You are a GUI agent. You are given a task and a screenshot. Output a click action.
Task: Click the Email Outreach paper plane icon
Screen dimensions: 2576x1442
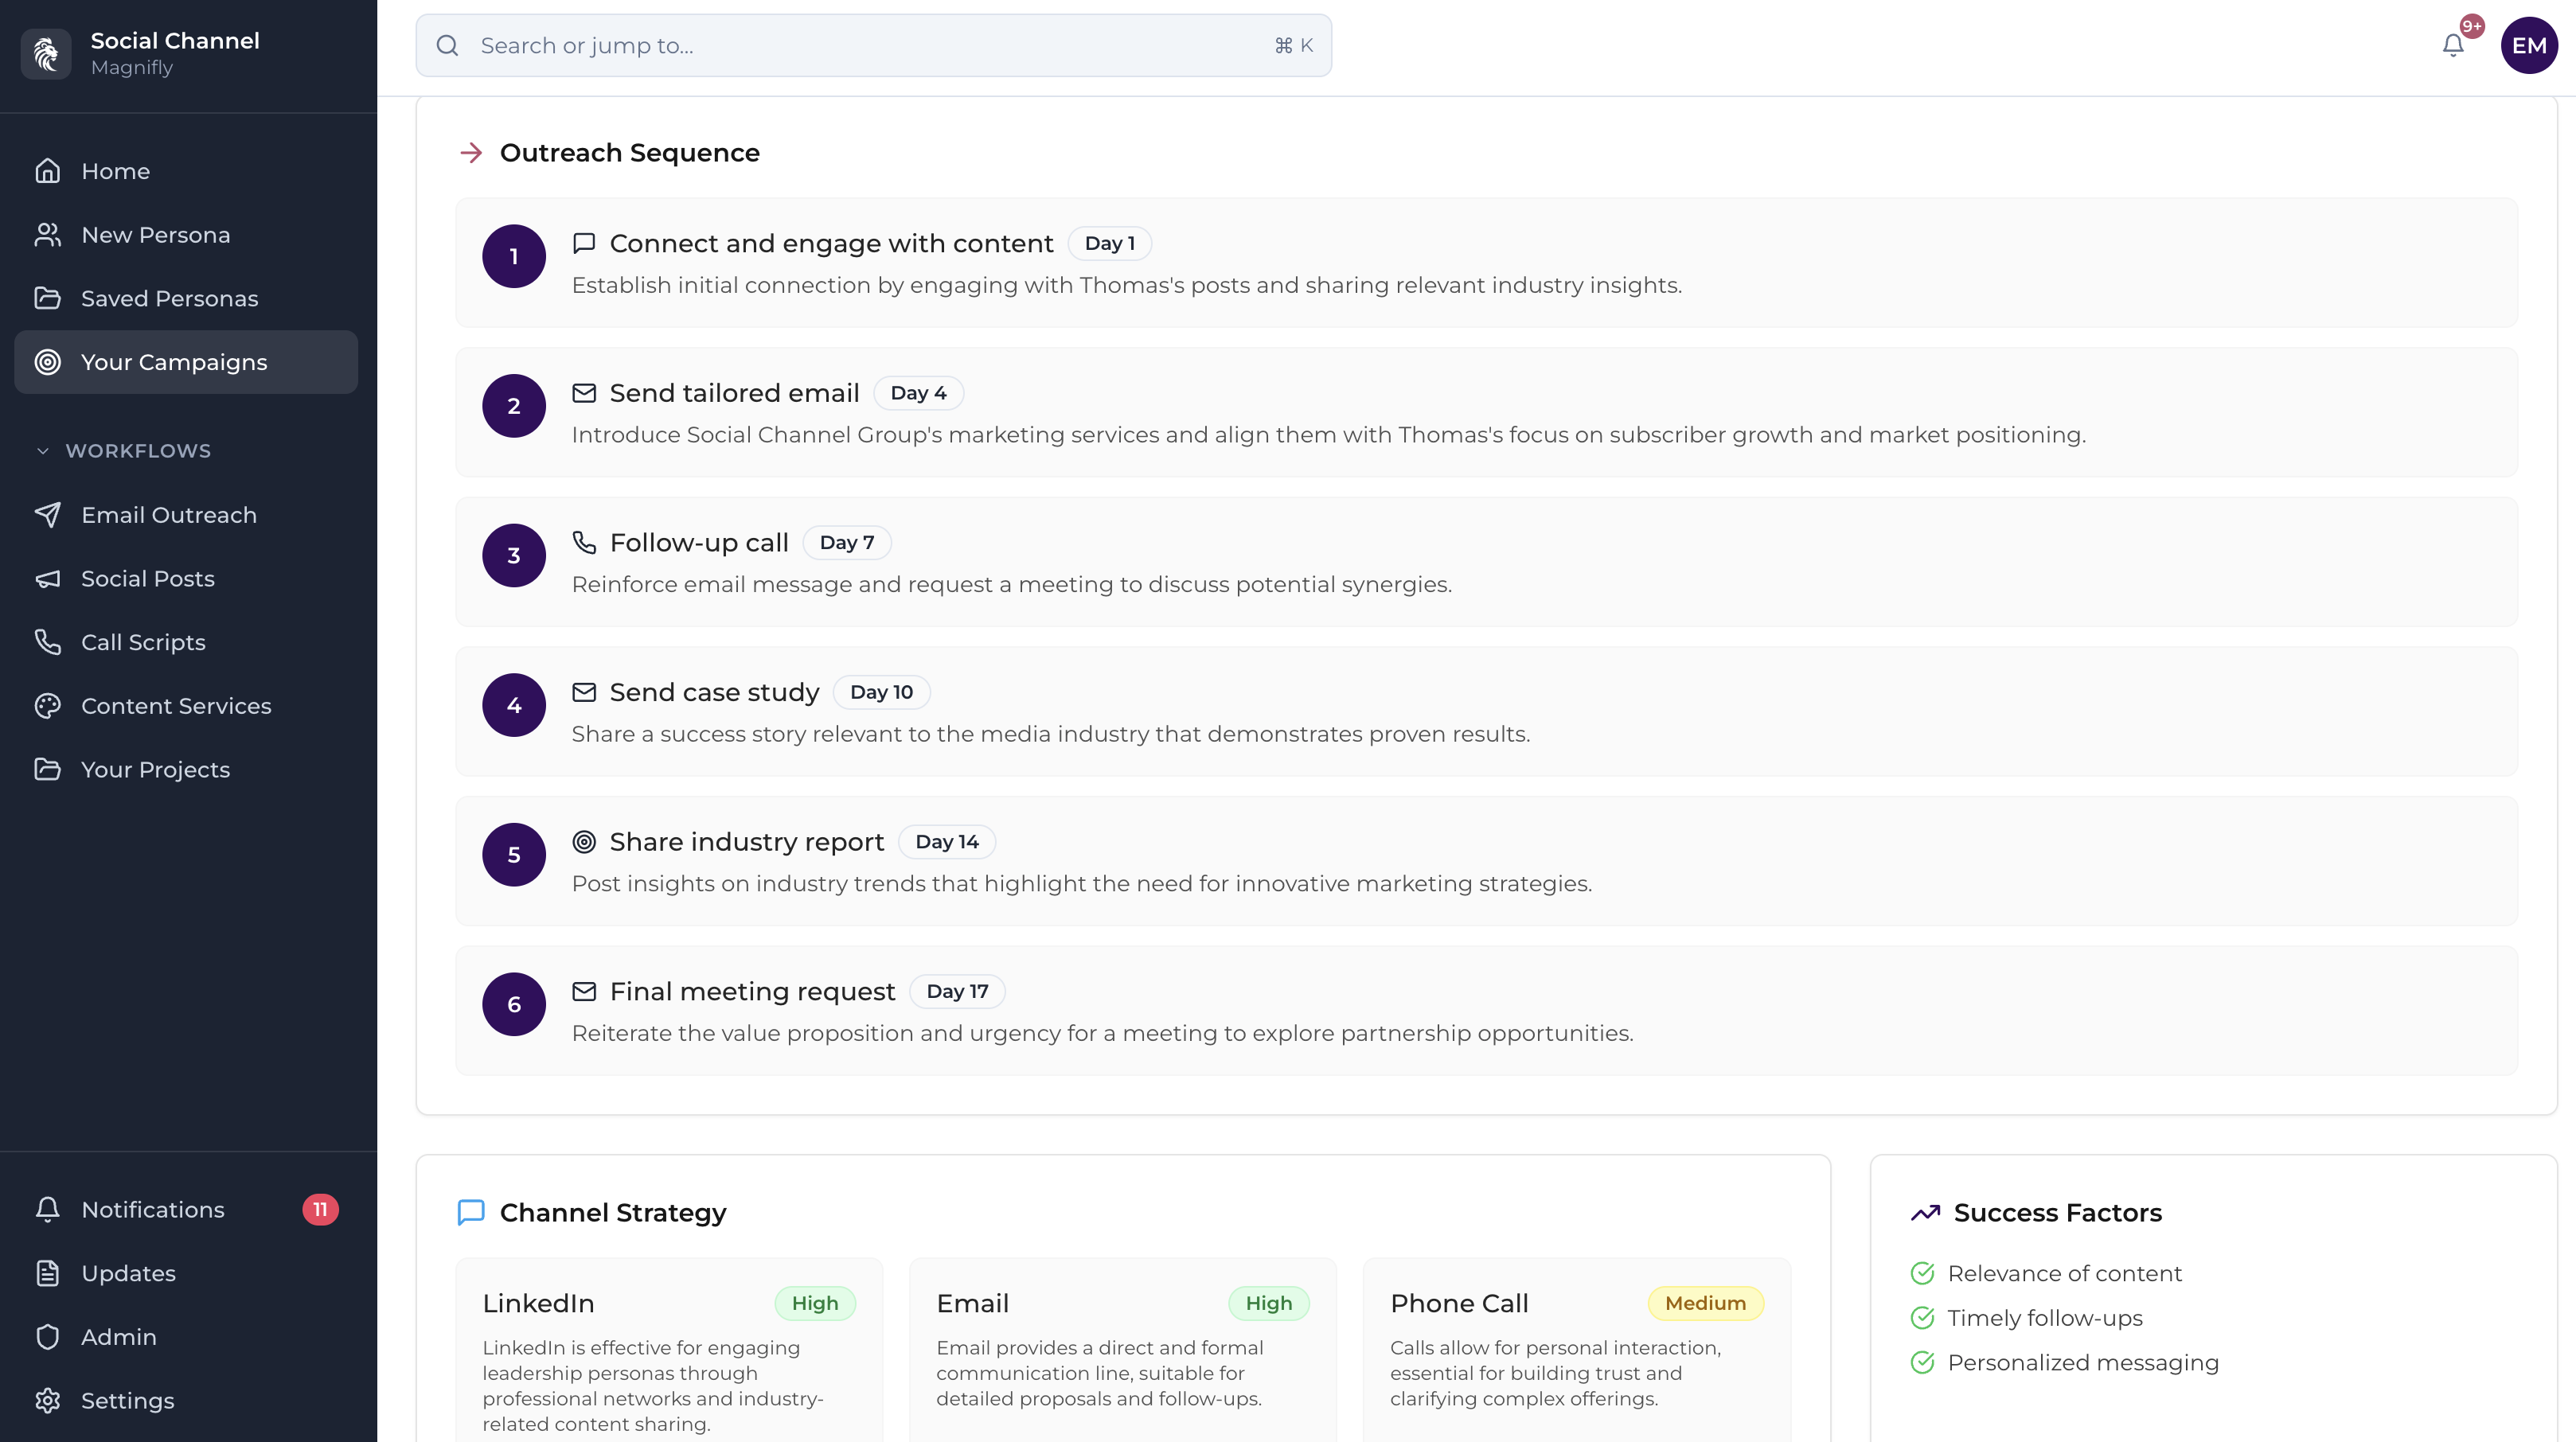[47, 515]
